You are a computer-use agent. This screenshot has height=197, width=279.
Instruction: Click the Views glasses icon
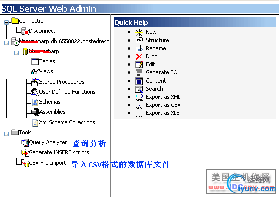pos(35,71)
